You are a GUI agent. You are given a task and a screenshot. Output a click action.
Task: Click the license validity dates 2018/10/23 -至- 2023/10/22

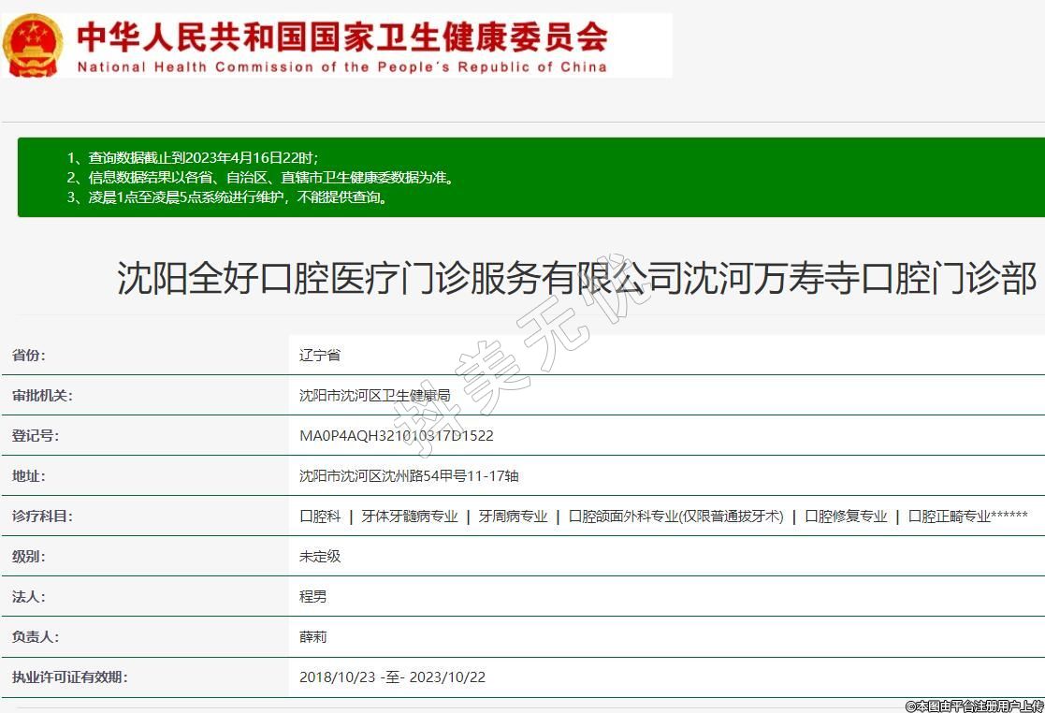tap(392, 677)
